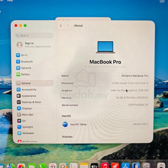This screenshot has height=168, width=168.
Task: Open Battery settings
Action: 23,74
